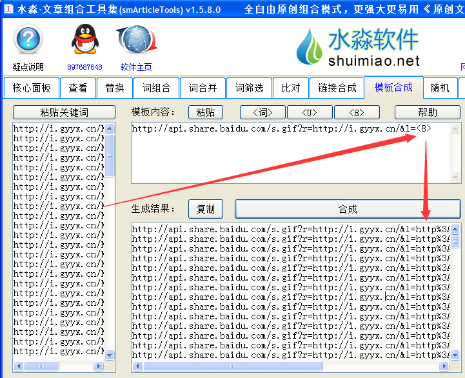Click the 粘贴关键词 button
465x378 pixels.
(64, 112)
